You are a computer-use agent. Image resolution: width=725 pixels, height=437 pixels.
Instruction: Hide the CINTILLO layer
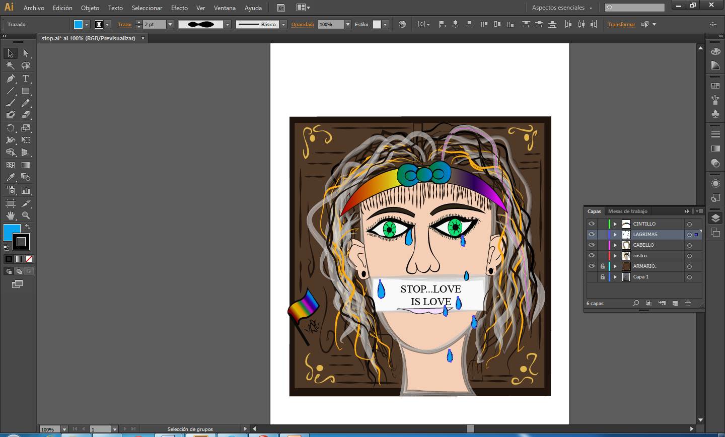pyautogui.click(x=592, y=224)
